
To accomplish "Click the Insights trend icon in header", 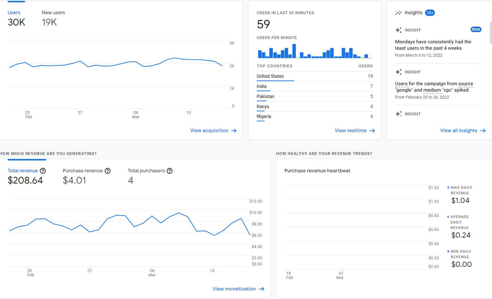I will (398, 13).
